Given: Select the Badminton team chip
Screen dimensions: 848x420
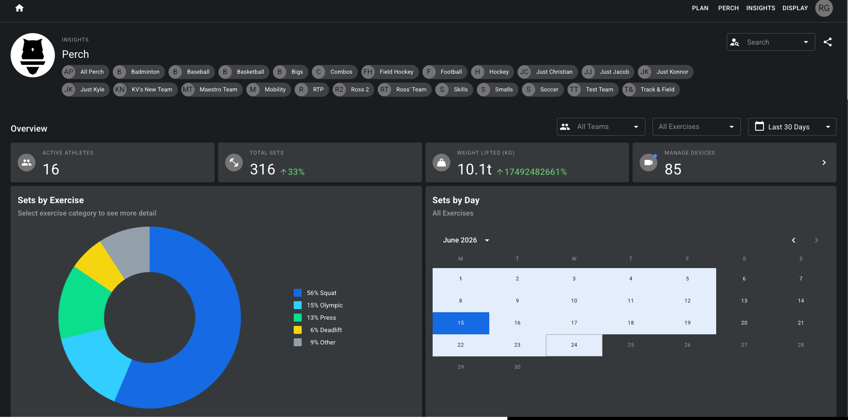Looking at the screenshot, I should 139,72.
